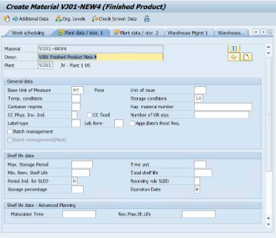Open the truncated Warehouse... tab
Screen dimensions: 276x238
[x=231, y=33]
